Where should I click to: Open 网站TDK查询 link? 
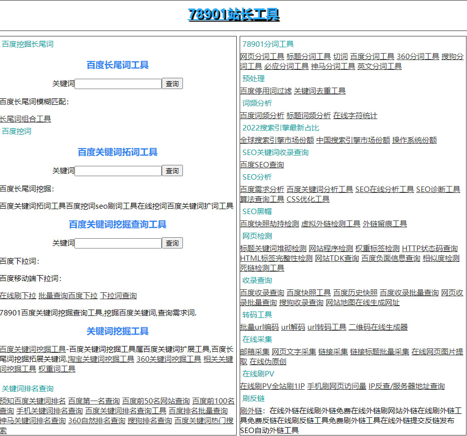pyautogui.click(x=337, y=258)
